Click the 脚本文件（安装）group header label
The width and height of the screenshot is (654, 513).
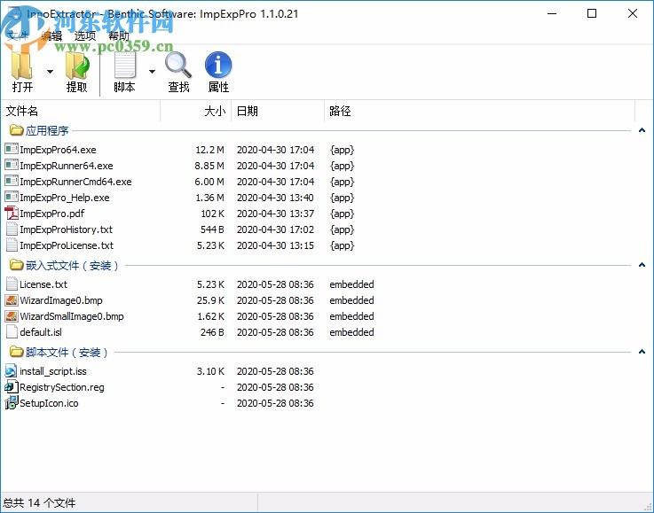[67, 353]
